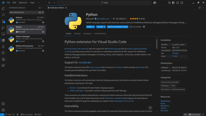Image resolution: width=206 pixels, height=116 pixels.
Task: Split the editor to the right
Action: pyautogui.click(x=200, y=8)
